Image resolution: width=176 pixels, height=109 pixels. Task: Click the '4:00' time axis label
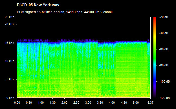(112, 103)
